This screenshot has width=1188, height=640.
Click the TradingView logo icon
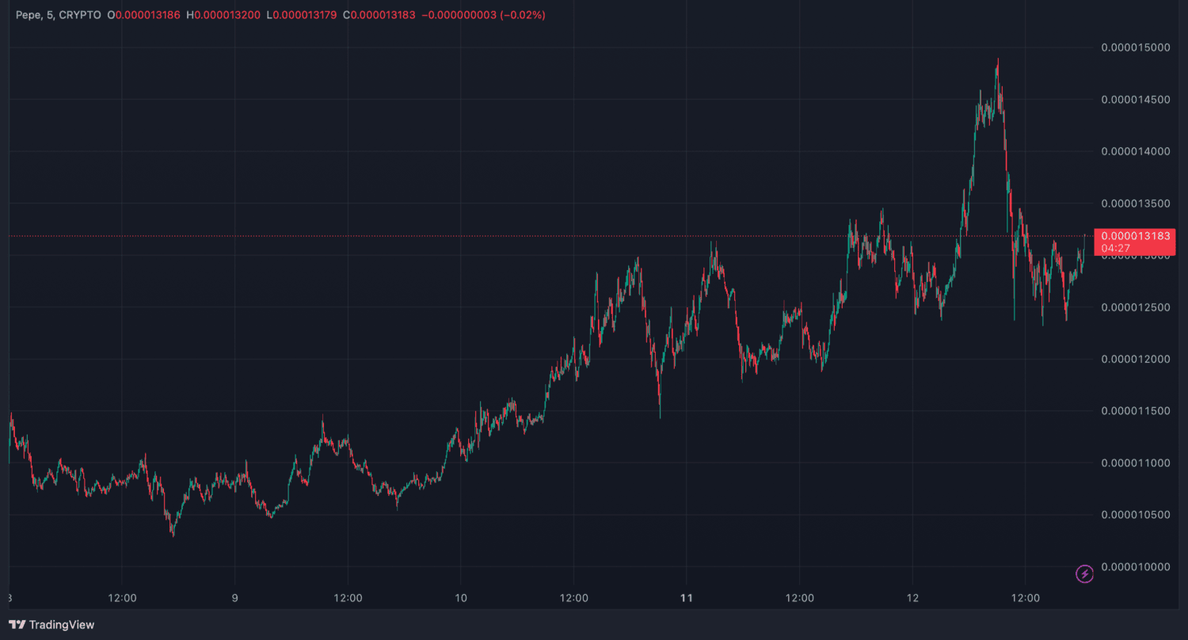click(16, 625)
